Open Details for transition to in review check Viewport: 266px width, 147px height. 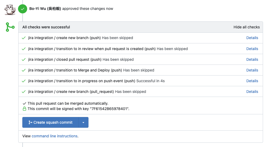click(252, 49)
